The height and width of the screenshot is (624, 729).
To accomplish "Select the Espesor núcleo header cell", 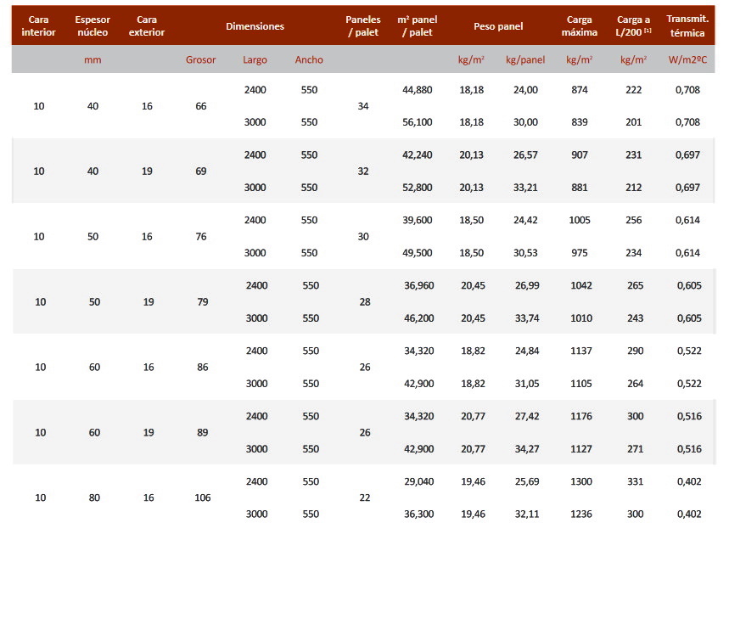I will 93,25.
